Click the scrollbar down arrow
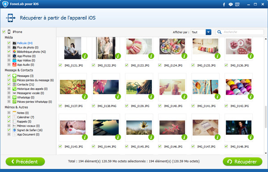 266,153
